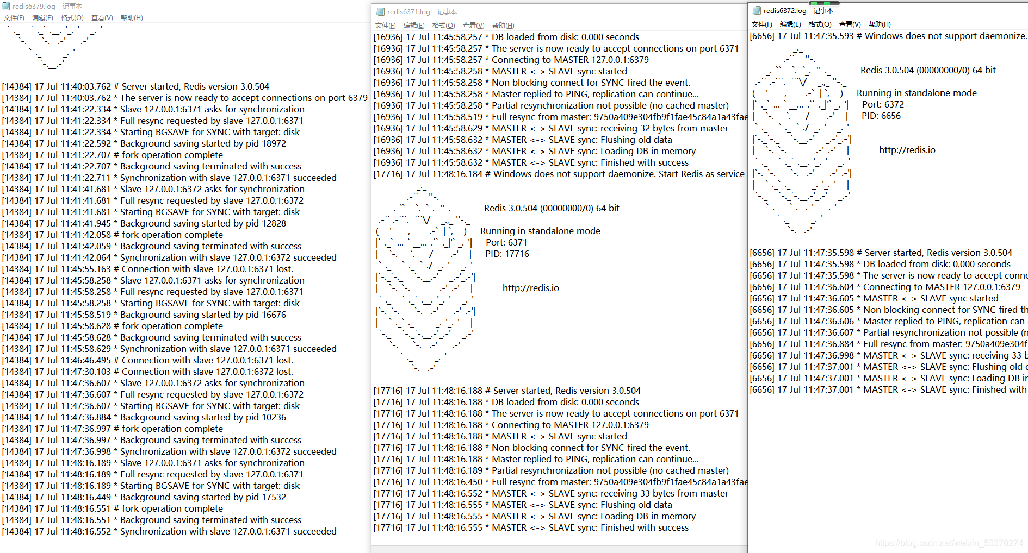Viewport: 1028px width, 553px height.
Task: Click '[17716] Partial resynchronization not possible' line
Action: coord(551,470)
